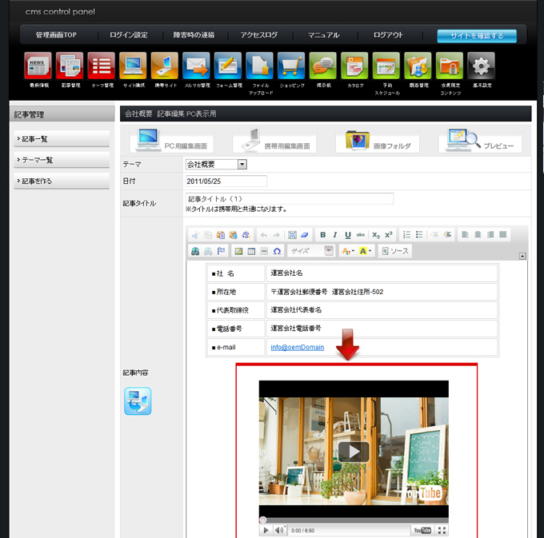This screenshot has width=544, height=538.
Task: Open the ショッピング cart icon
Action: pos(290,66)
